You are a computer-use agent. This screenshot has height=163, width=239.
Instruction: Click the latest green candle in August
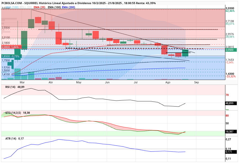[x=185, y=53]
